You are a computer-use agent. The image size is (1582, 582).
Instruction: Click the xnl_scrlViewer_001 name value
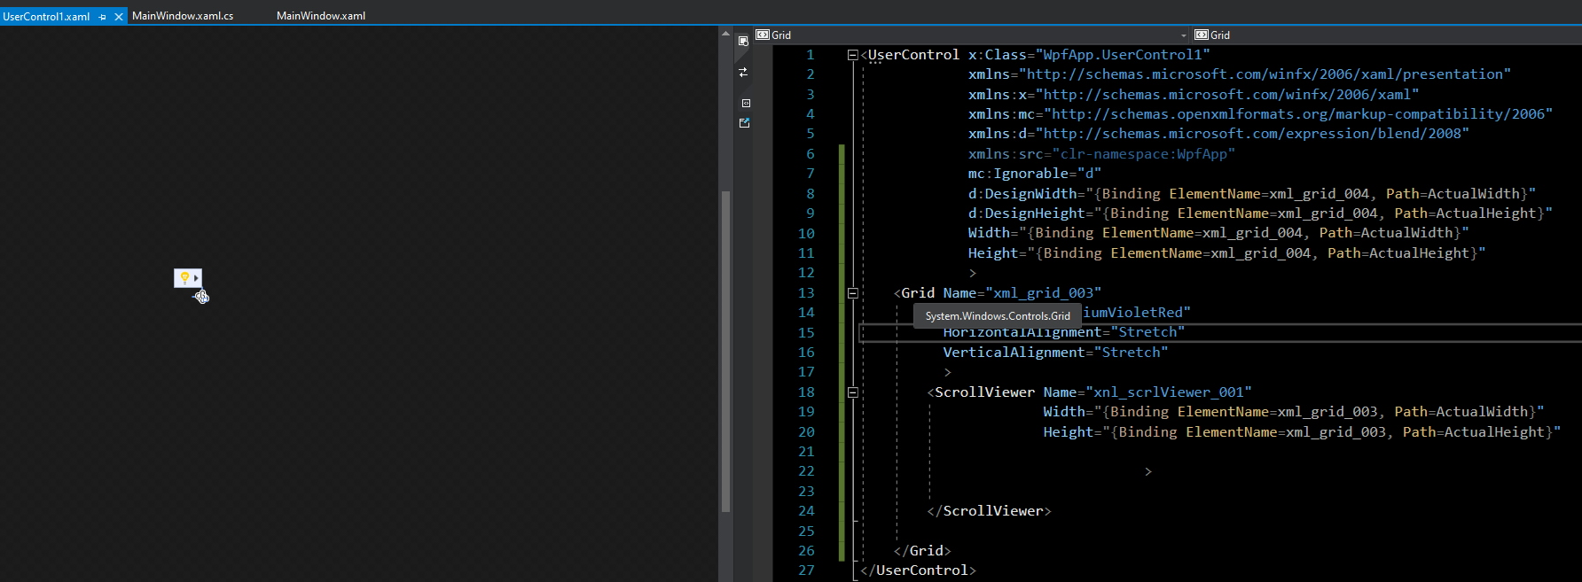pyautogui.click(x=1169, y=392)
